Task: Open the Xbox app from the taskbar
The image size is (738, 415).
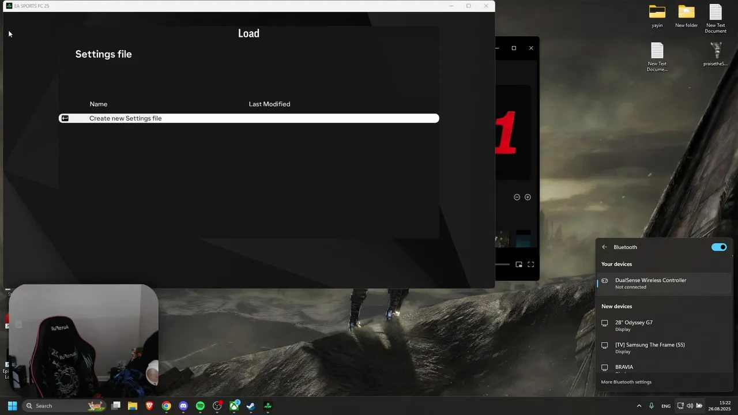Action: pyautogui.click(x=234, y=406)
